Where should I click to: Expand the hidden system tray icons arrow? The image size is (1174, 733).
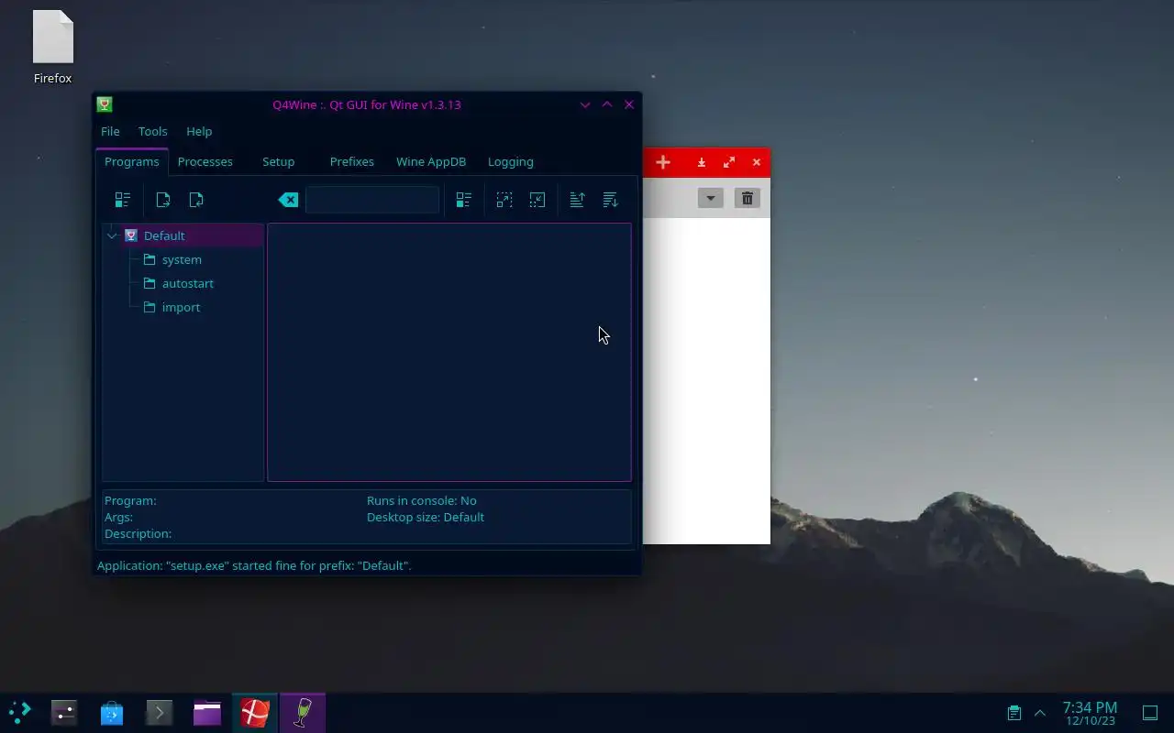coord(1040,712)
